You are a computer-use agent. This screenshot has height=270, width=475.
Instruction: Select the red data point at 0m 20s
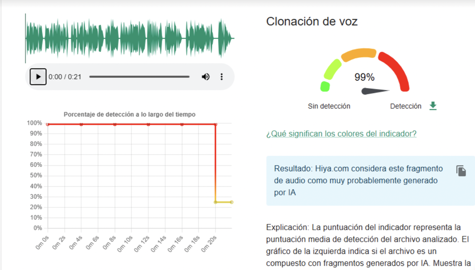click(x=216, y=124)
